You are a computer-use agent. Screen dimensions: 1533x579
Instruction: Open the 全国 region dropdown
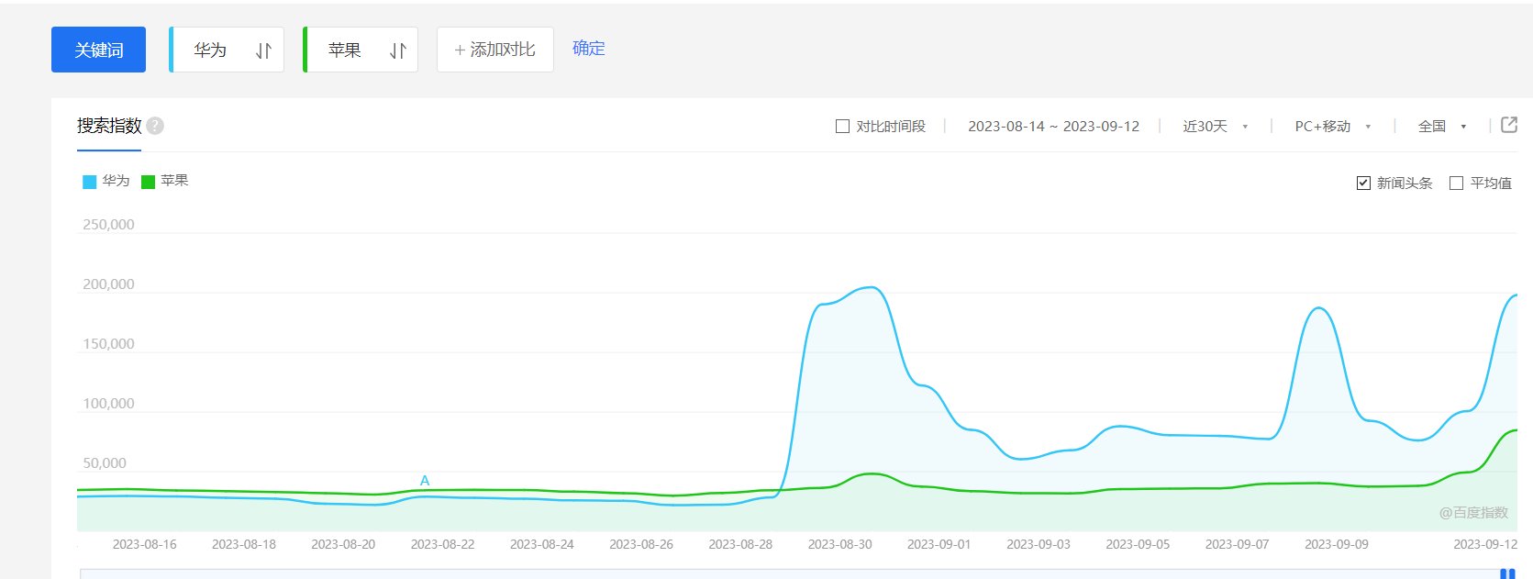tap(1442, 127)
